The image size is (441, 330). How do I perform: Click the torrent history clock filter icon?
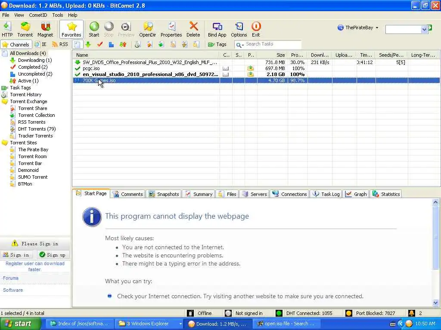(137, 44)
